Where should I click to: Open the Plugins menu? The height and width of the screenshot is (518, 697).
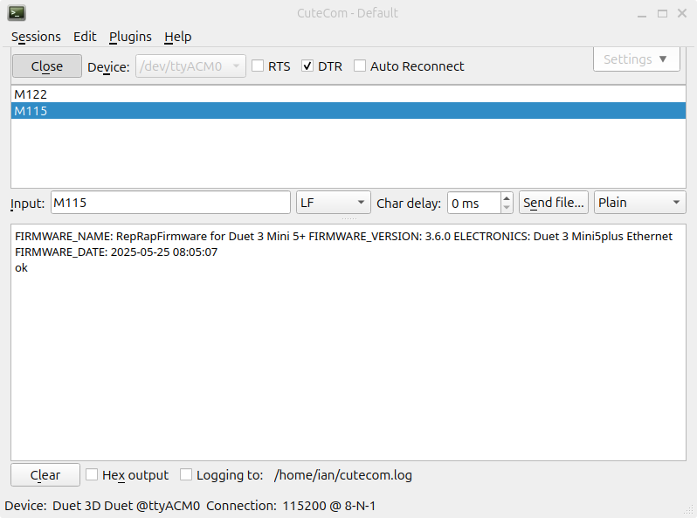(x=130, y=37)
